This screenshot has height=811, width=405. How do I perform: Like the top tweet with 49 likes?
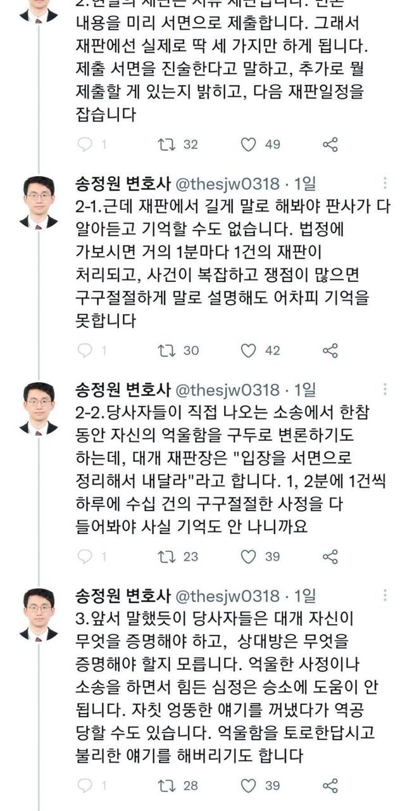(x=249, y=144)
